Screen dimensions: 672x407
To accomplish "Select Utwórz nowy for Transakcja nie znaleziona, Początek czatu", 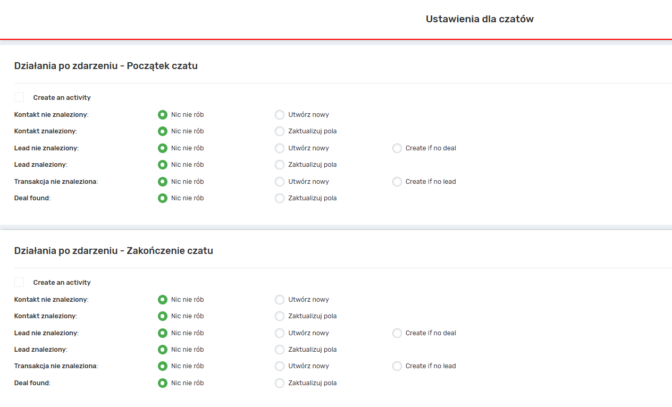I will click(x=280, y=182).
